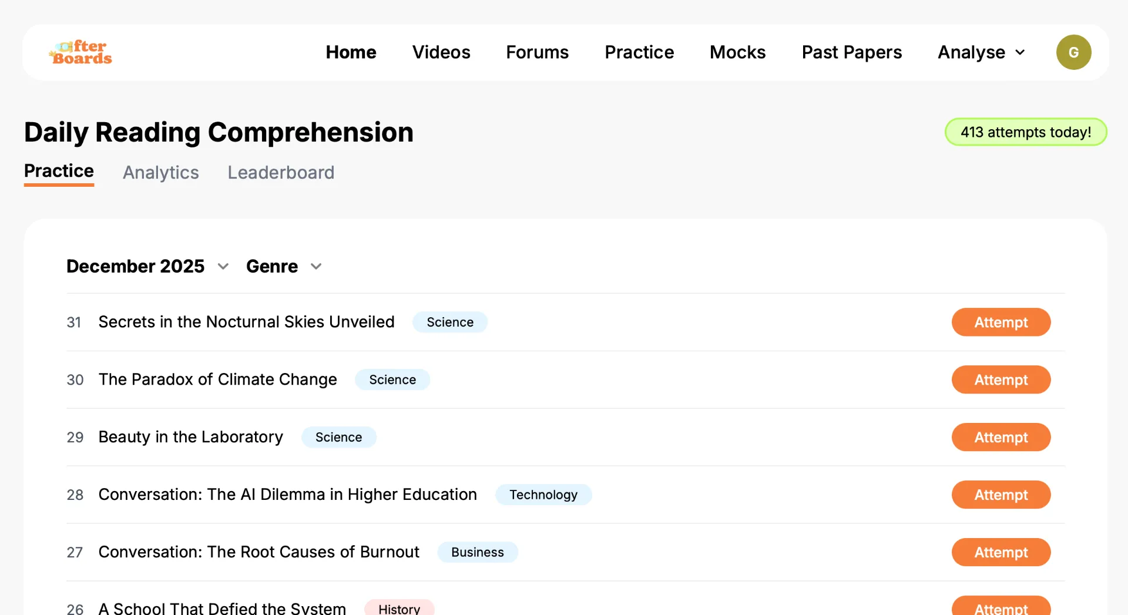The width and height of the screenshot is (1128, 615).
Task: Open the user avatar G profile
Action: pyautogui.click(x=1073, y=52)
